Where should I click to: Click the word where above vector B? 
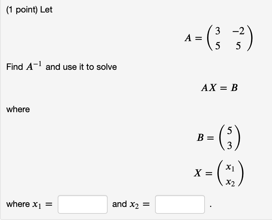17,109
